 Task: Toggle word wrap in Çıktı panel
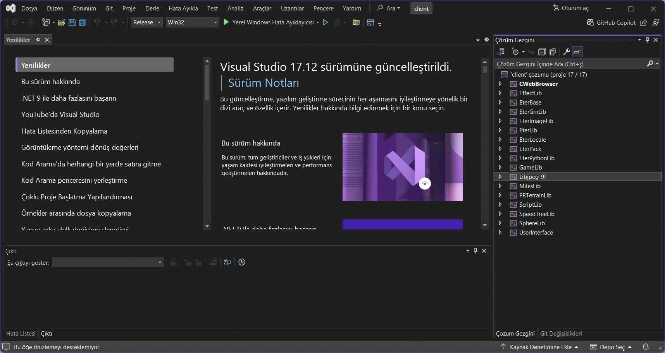pos(227,262)
